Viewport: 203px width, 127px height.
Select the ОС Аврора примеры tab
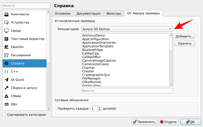(x=144, y=13)
